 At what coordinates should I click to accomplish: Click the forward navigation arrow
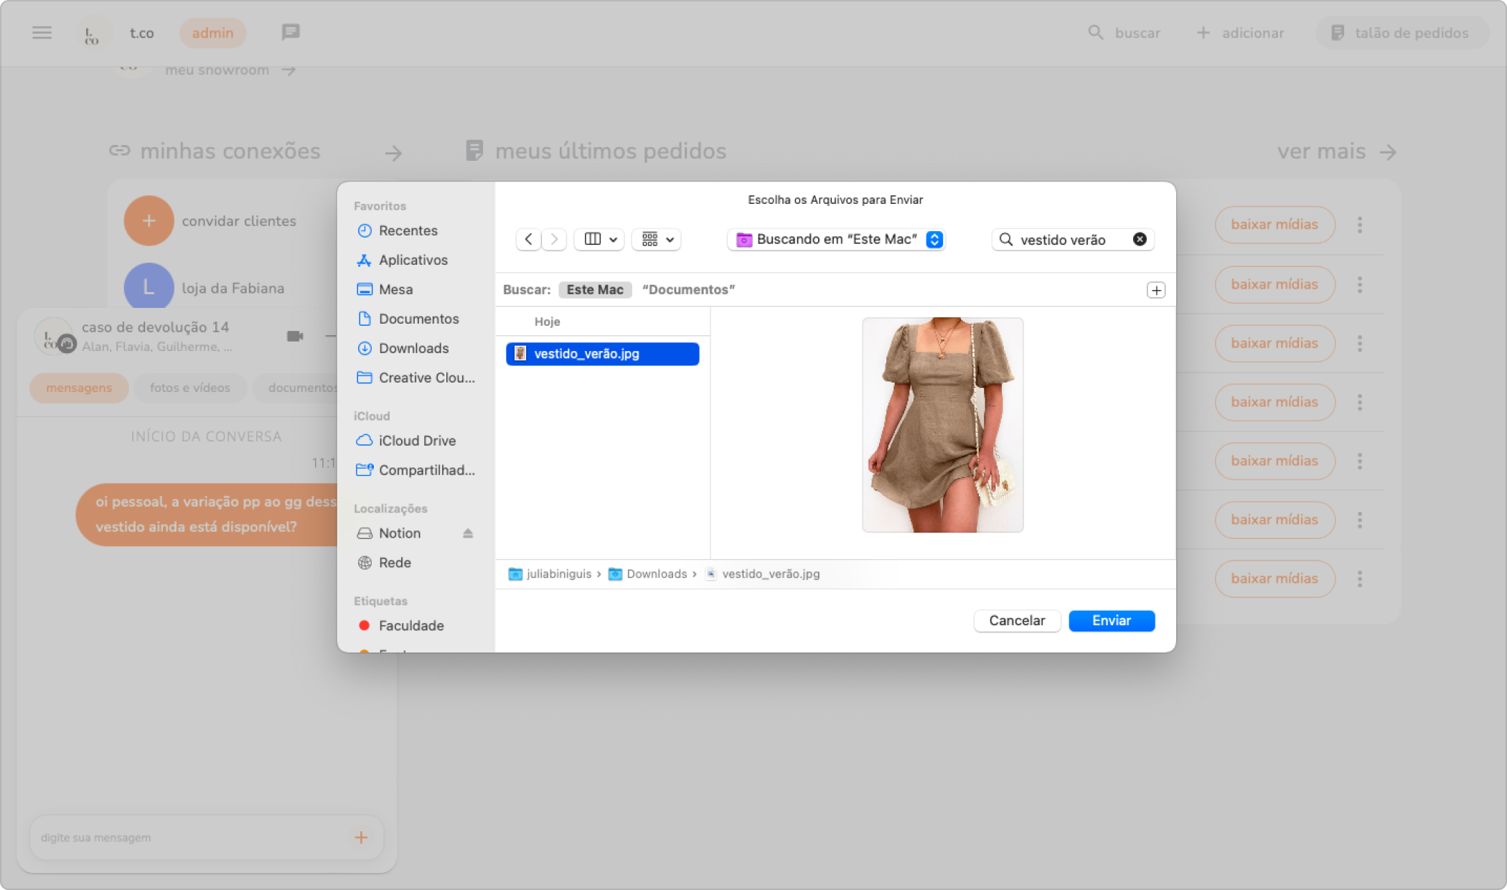coord(554,240)
